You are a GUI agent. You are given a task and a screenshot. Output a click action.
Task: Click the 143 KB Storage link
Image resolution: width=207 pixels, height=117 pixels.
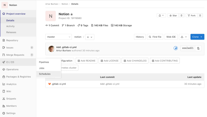121,25
